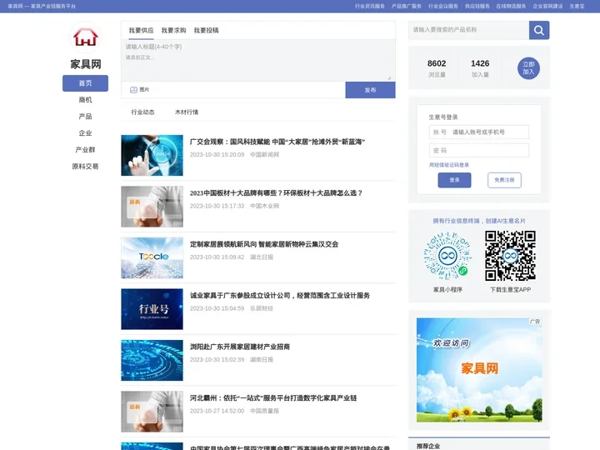The image size is (600, 450).
Task: Click thumbnail of 浏阳赴广东 article
Action: pos(152,361)
